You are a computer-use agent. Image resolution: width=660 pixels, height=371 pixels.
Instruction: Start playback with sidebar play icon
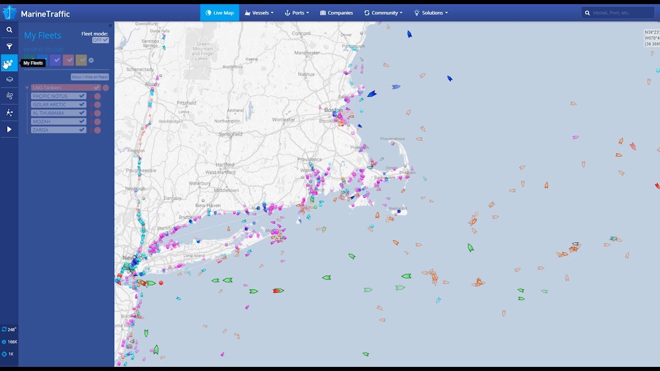coord(9,129)
